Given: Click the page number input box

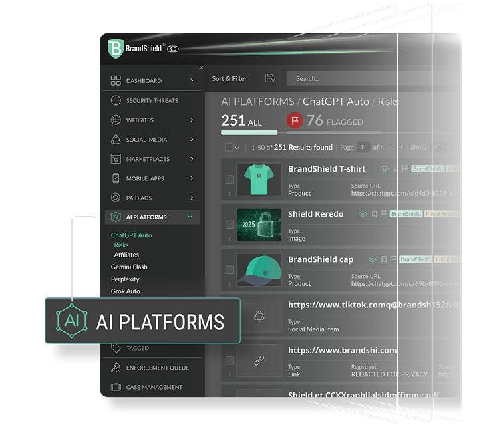Looking at the screenshot, I should click(x=363, y=147).
